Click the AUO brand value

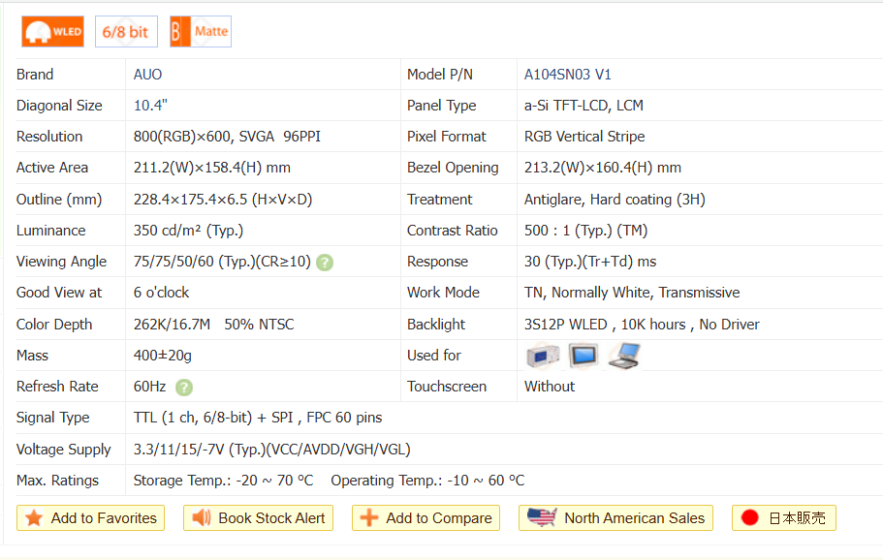148,75
